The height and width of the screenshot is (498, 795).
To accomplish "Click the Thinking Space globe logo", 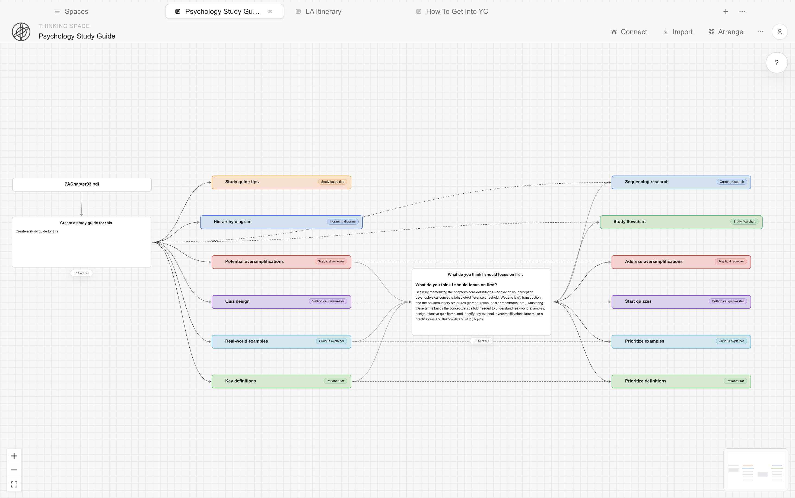I will click(21, 32).
